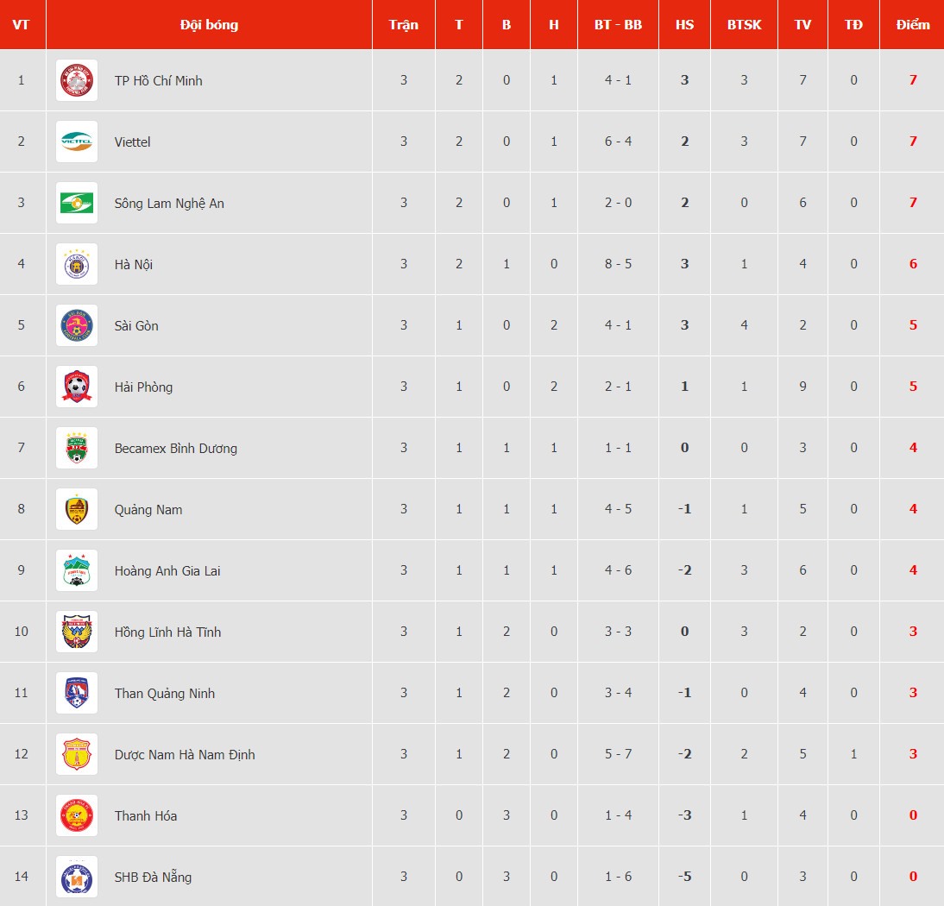Click the Sài Gòn team emblem

(77, 325)
